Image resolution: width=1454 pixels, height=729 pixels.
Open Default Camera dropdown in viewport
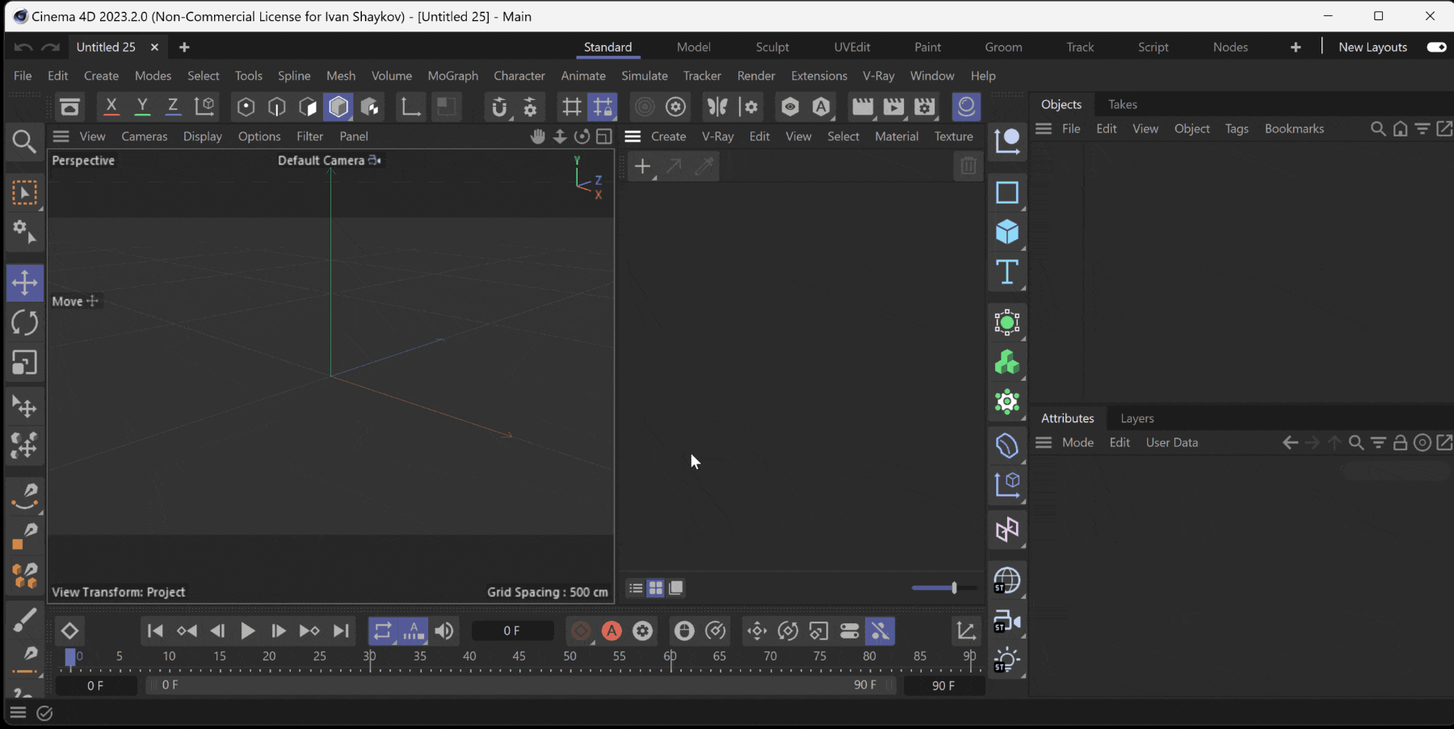(330, 161)
